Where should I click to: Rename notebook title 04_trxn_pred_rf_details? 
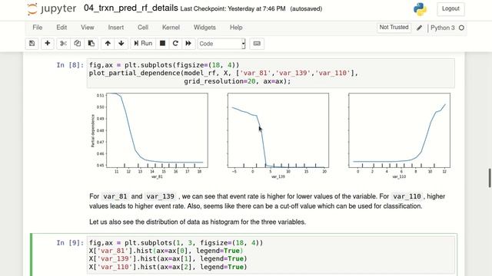click(x=131, y=8)
